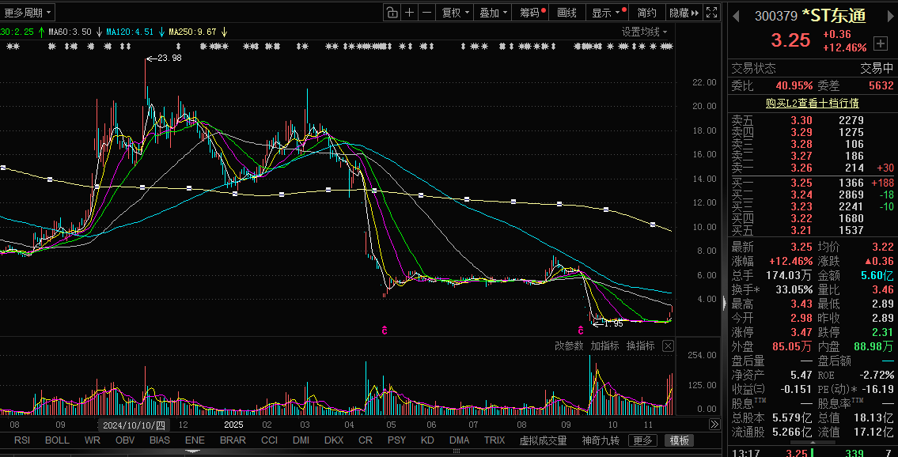Go to next stock using right arrow
This screenshot has width=898, height=457.
[889, 16]
